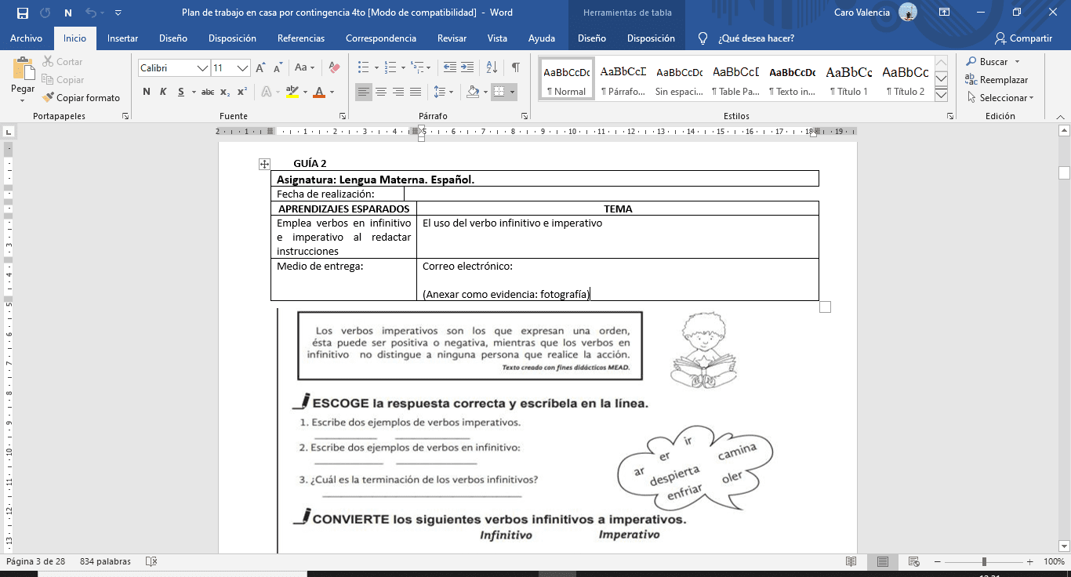
Task: Click the A-Z sort icon
Action: 493,68
